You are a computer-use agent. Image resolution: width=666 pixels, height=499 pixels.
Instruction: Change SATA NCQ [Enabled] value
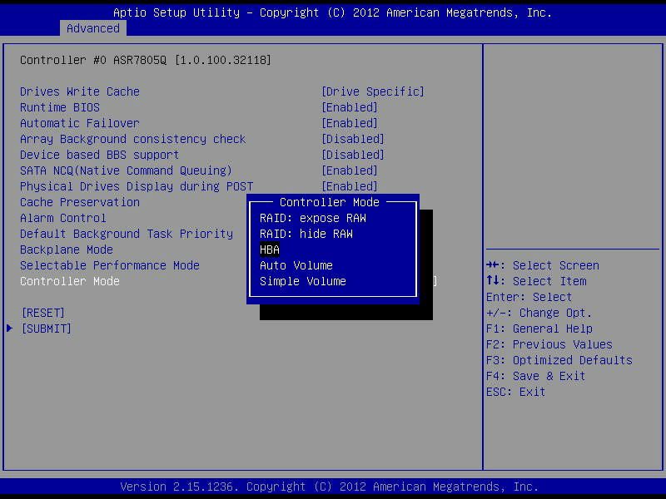349,170
